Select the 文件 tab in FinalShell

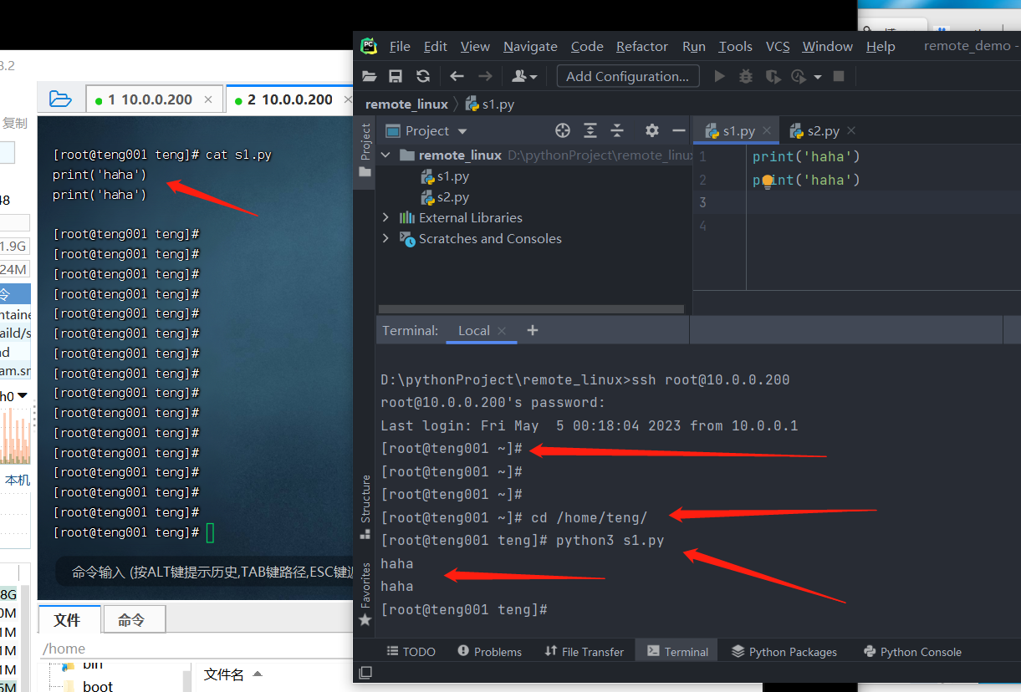pos(69,619)
